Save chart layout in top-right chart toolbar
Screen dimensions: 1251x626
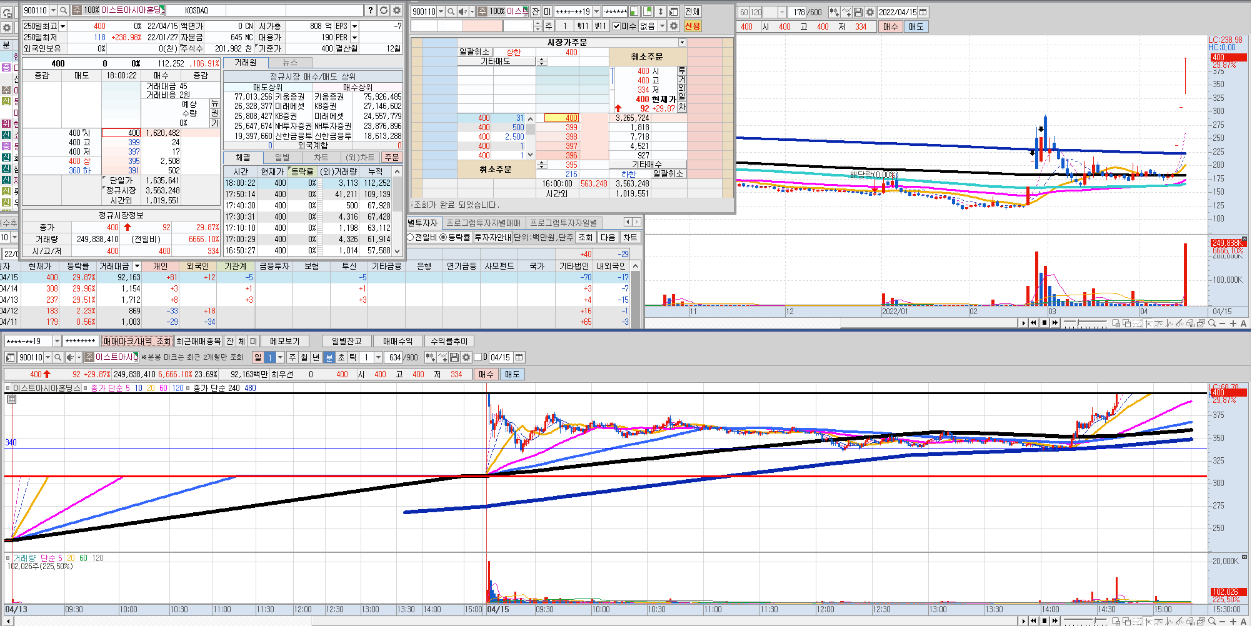858,12
